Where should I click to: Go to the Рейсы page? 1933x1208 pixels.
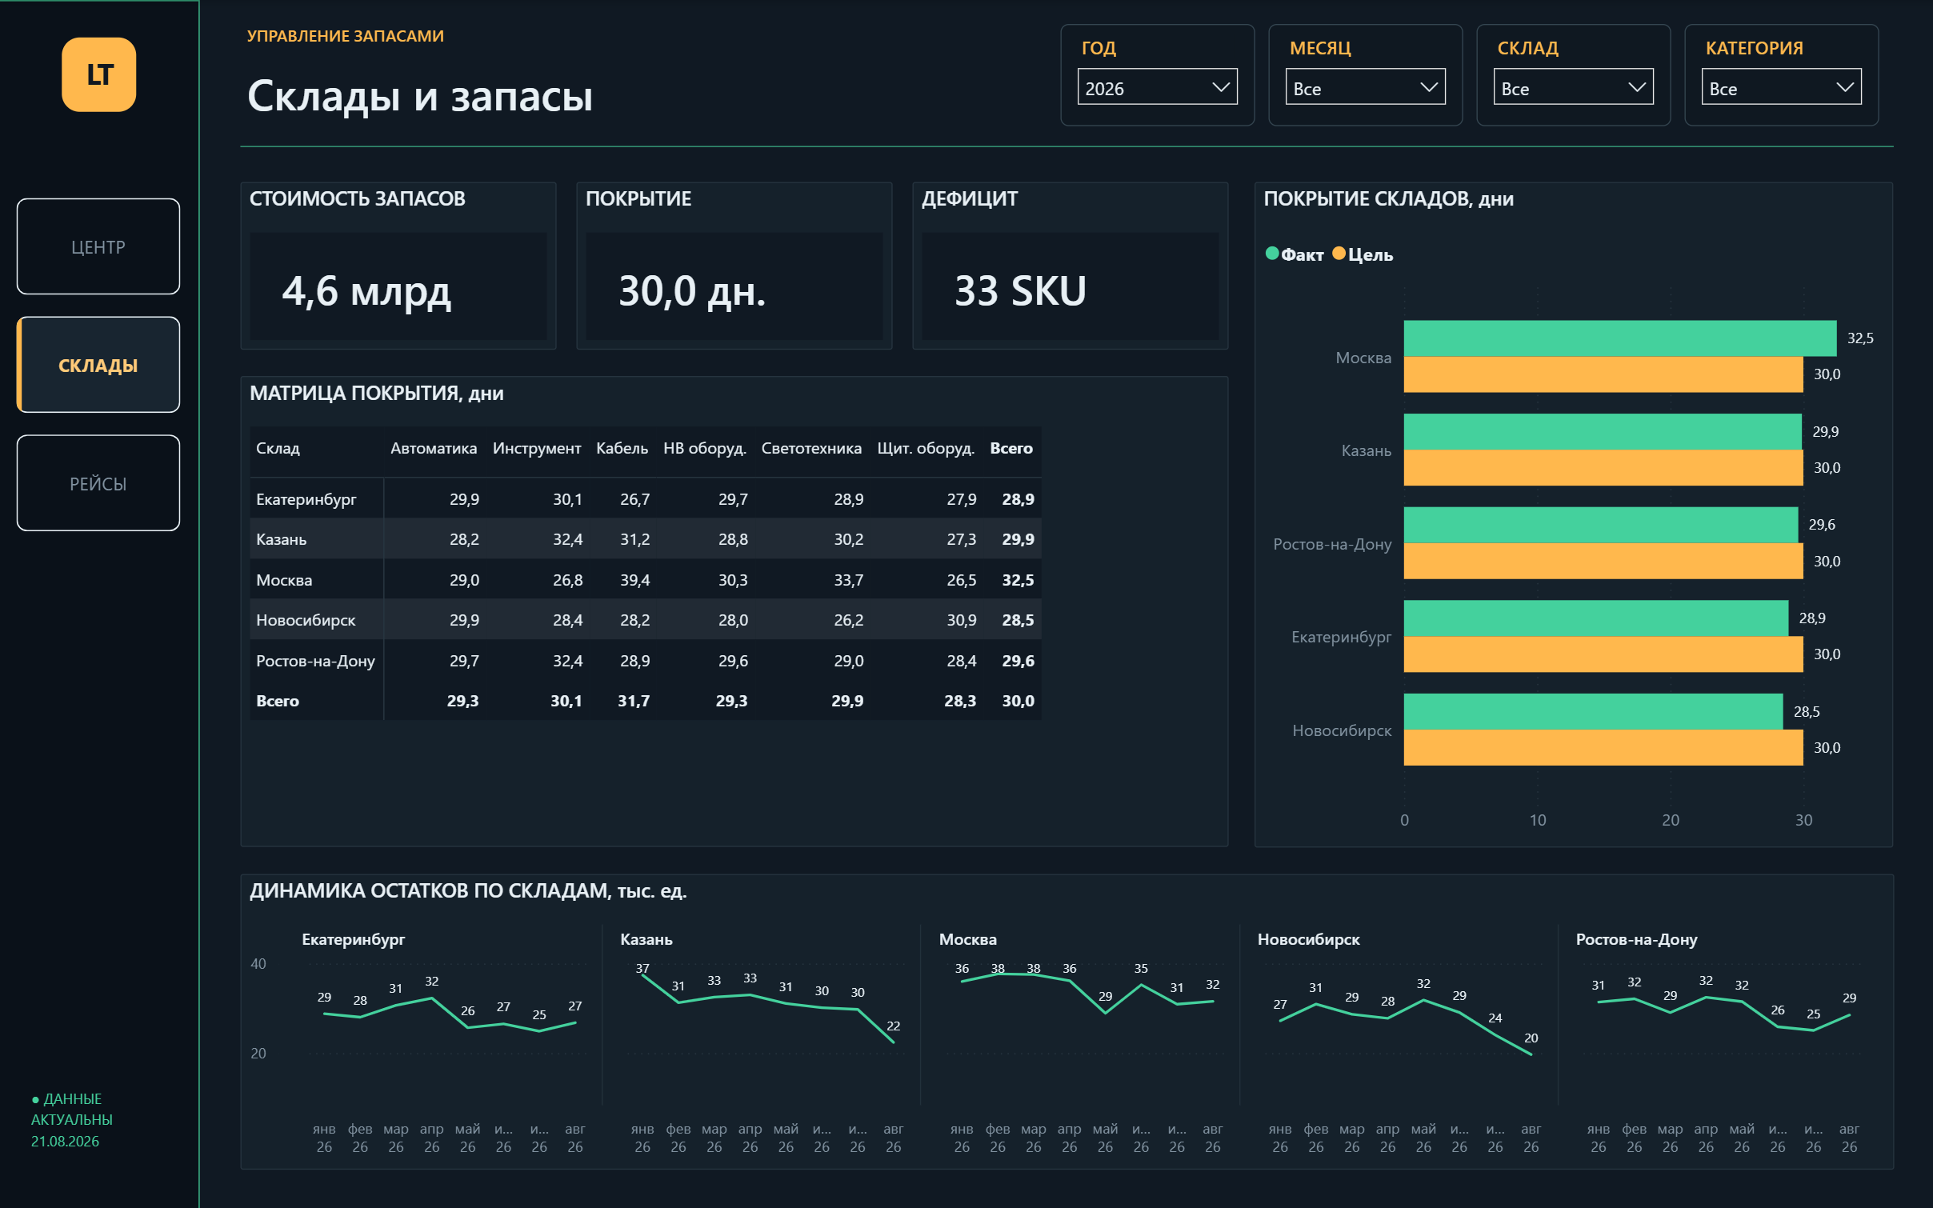[98, 483]
